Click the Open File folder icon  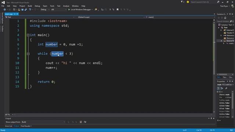(x=19, y=10)
